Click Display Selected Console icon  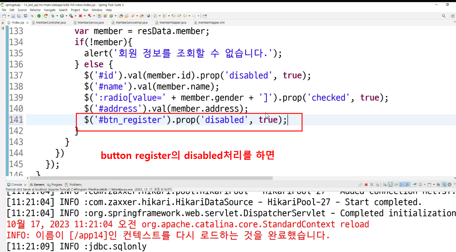(420, 184)
